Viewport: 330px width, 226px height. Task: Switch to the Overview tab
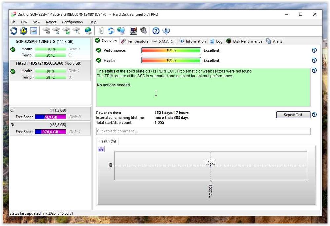coord(106,41)
